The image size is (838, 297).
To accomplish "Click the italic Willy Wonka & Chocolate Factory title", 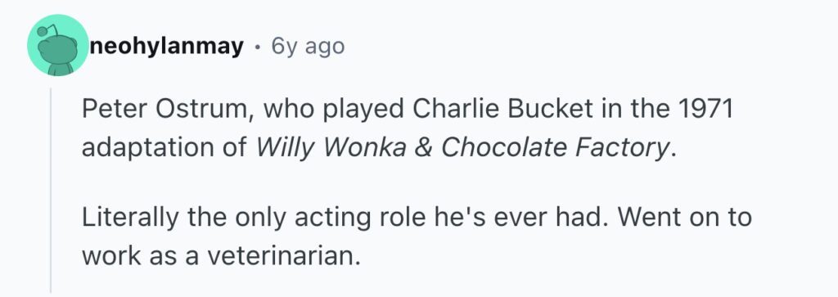I will click(x=462, y=148).
